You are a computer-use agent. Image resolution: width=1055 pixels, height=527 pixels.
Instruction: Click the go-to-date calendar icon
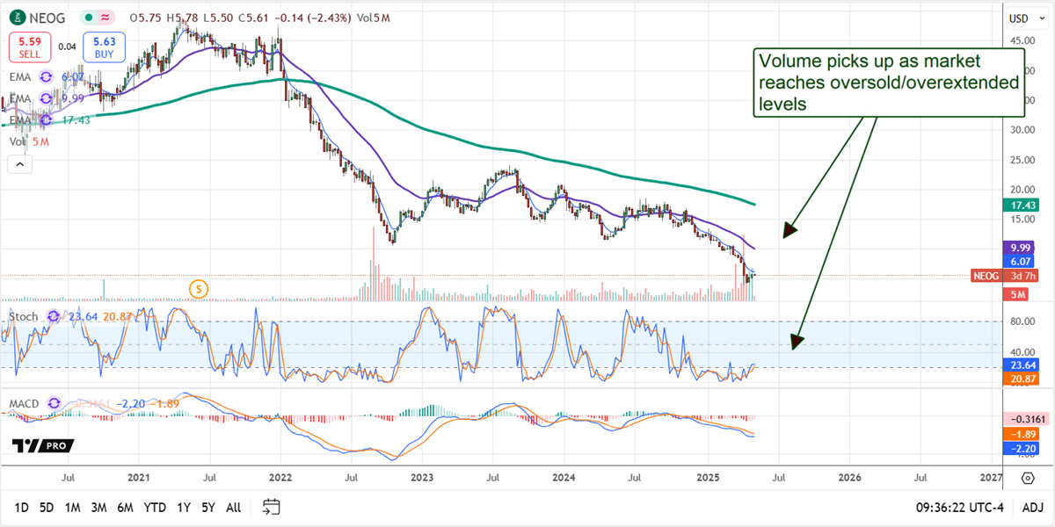click(x=272, y=507)
